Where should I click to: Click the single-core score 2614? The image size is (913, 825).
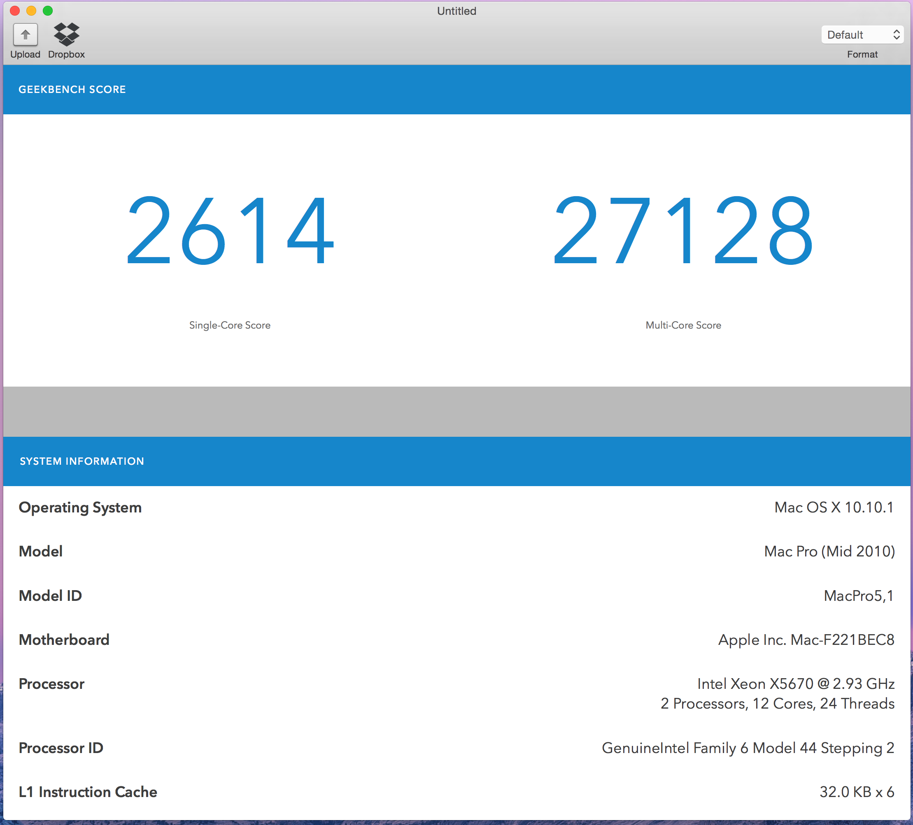click(x=230, y=230)
